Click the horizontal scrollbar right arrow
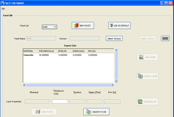 [x=112, y=85]
